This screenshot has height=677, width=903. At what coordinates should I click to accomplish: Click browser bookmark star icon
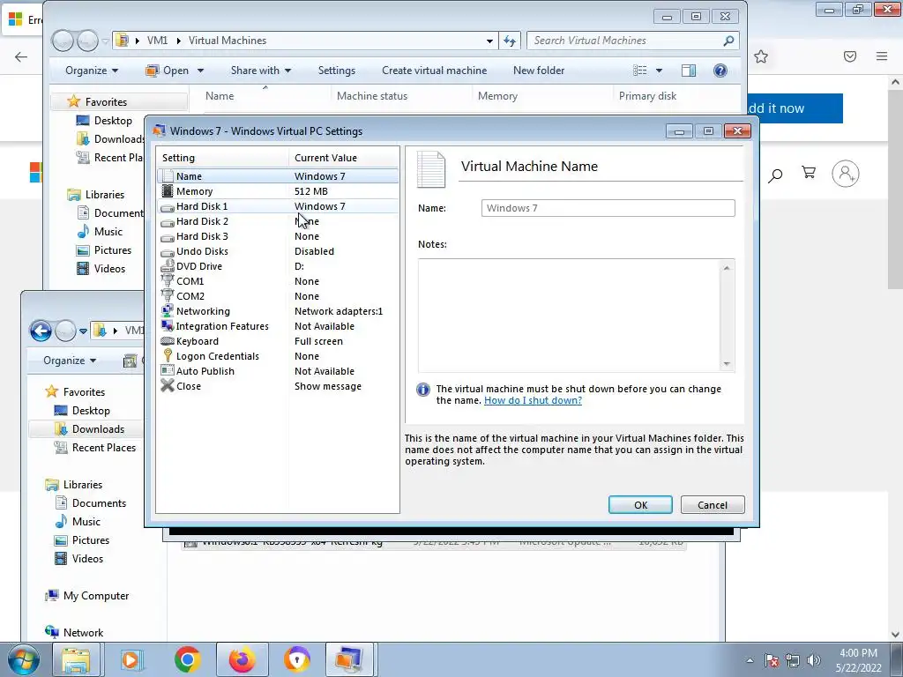point(761,56)
